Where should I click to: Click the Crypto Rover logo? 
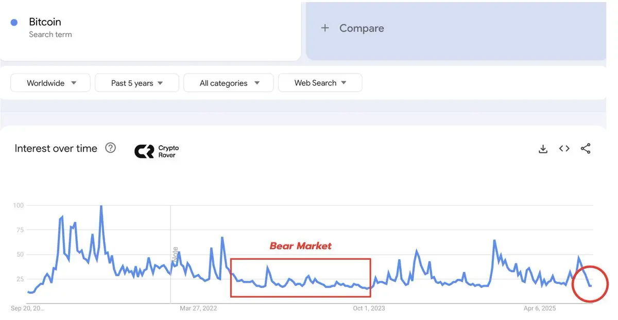tap(157, 151)
